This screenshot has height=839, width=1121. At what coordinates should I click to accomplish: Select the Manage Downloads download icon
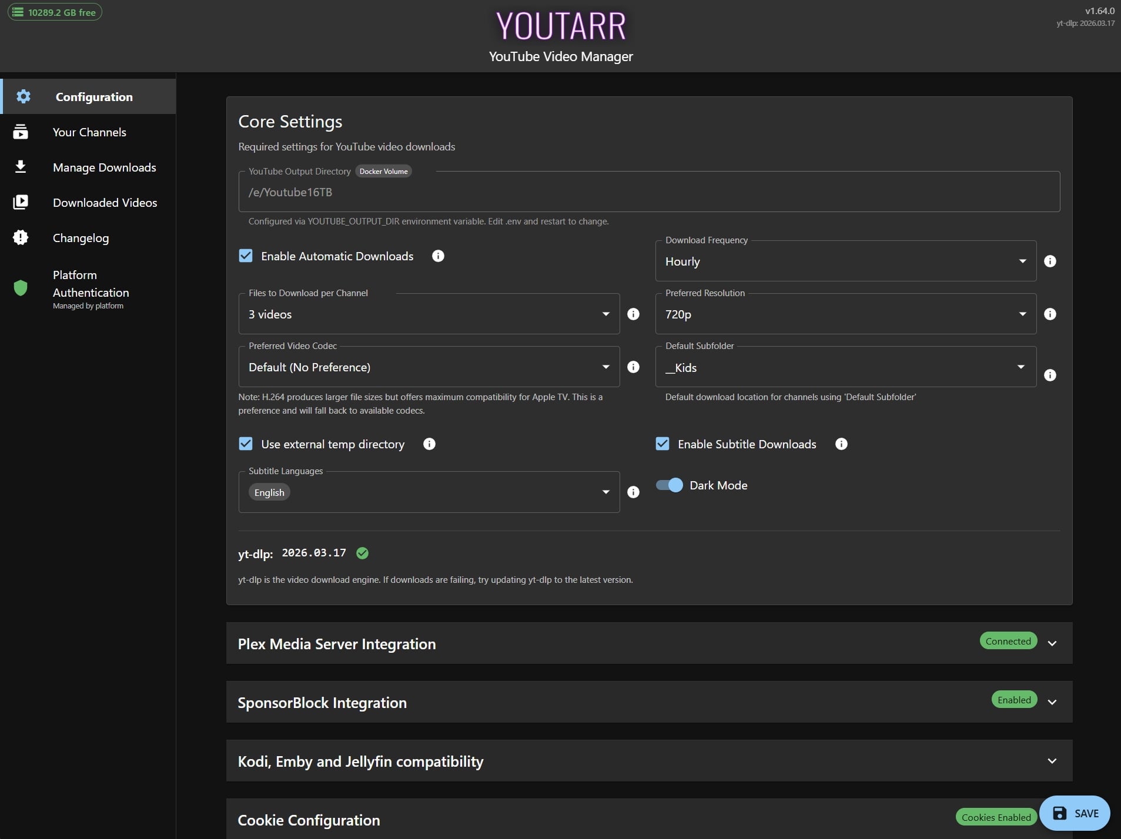click(21, 167)
